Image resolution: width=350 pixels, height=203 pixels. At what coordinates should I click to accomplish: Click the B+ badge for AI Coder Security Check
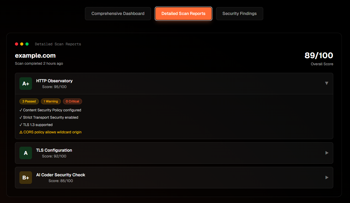pyautogui.click(x=25, y=177)
